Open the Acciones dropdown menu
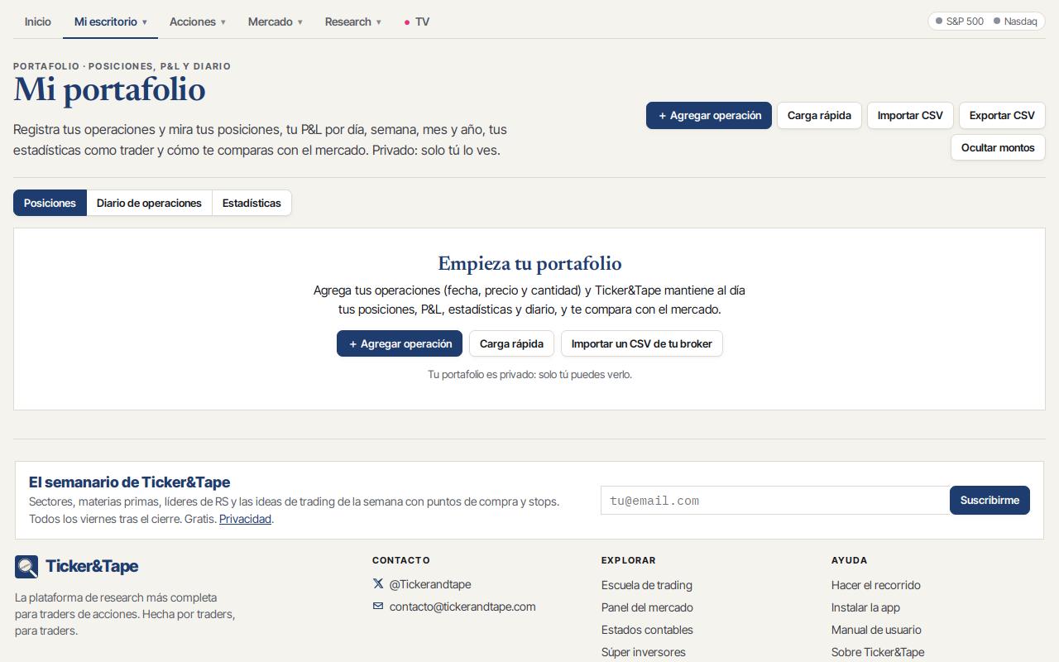The image size is (1059, 662). point(197,22)
